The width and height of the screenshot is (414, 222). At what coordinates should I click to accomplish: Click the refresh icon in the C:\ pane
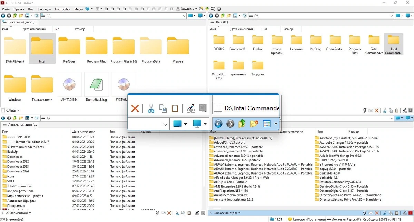(37, 15)
